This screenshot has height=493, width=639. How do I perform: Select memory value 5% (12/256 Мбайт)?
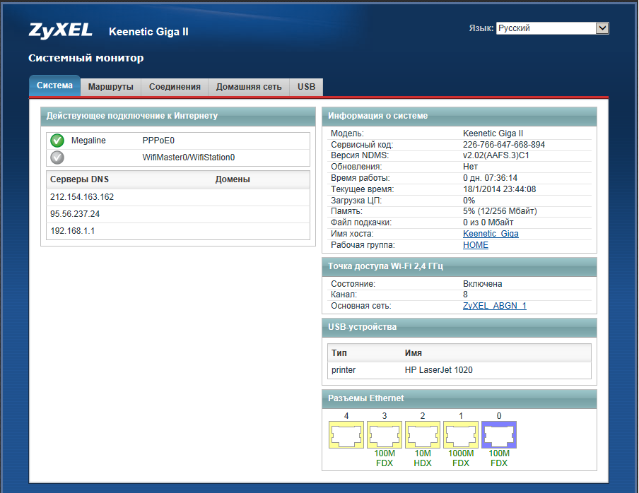point(500,211)
